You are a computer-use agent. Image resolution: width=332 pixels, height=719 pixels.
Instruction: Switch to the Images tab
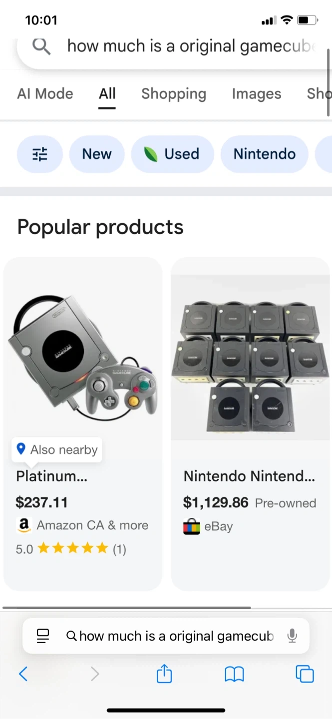pos(257,94)
